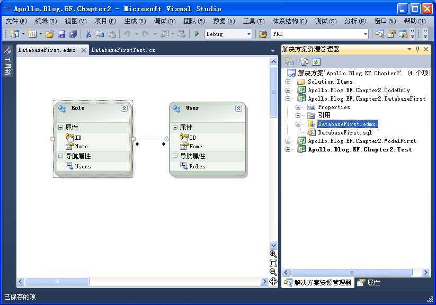Open the Solution Explorer toolbar icon
Screen dimensions: 436x305
[379, 34]
